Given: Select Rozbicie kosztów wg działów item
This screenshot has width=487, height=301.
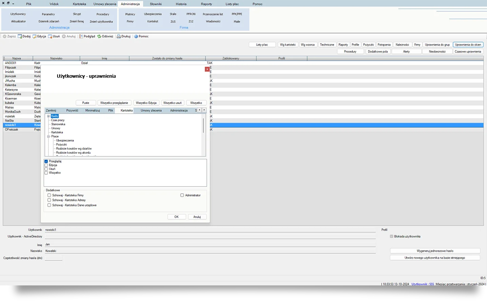Looking at the screenshot, I should (74, 149).
